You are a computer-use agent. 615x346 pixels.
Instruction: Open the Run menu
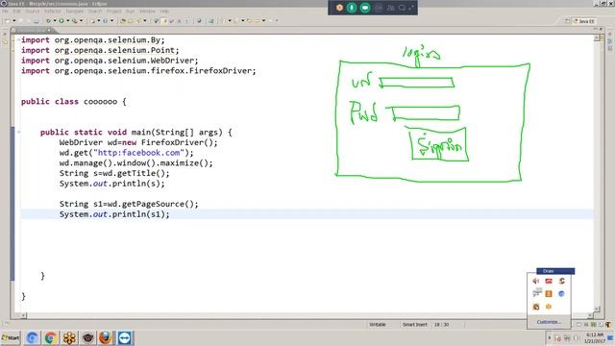[x=131, y=12]
